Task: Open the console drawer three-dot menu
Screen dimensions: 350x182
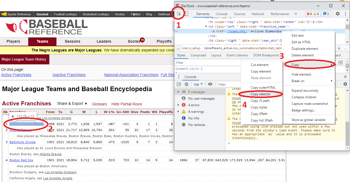Action: pos(179,77)
